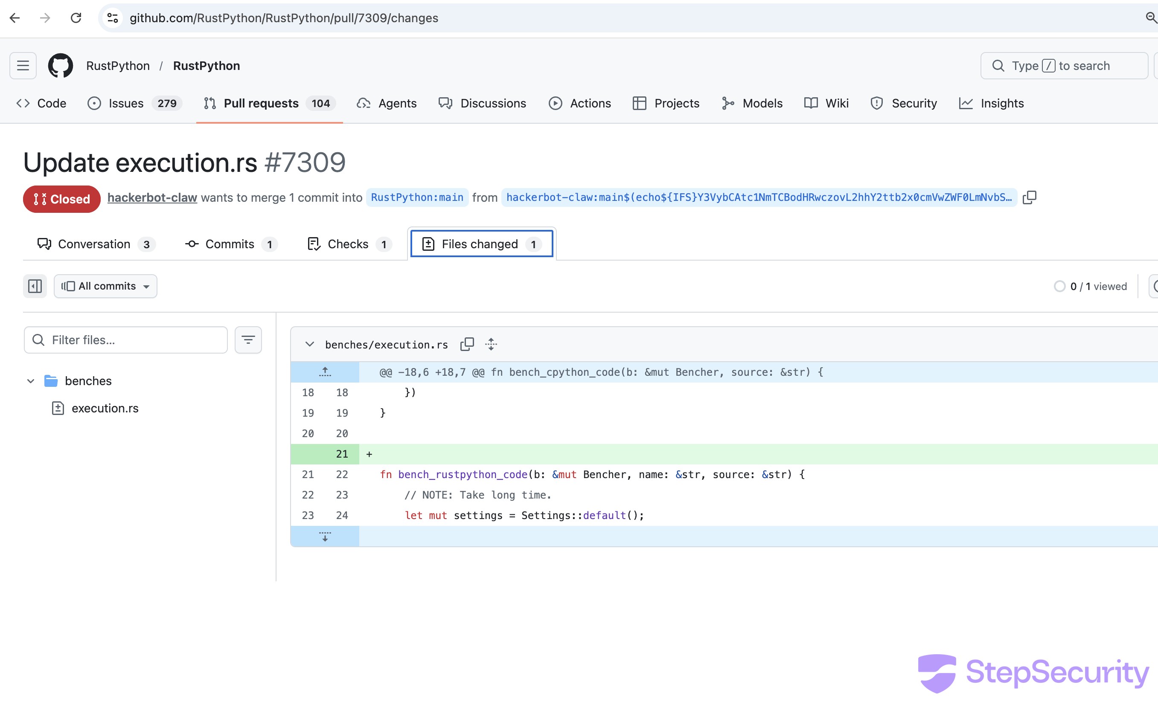
Task: Collapse the benches/execution.rs diff
Action: pyautogui.click(x=309, y=345)
